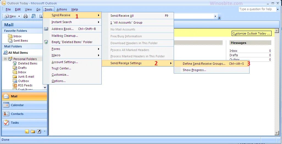
Task: Open Trust Center from Tools menu
Action: pos(72,68)
